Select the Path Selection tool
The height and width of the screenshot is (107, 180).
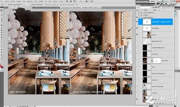(2, 50)
